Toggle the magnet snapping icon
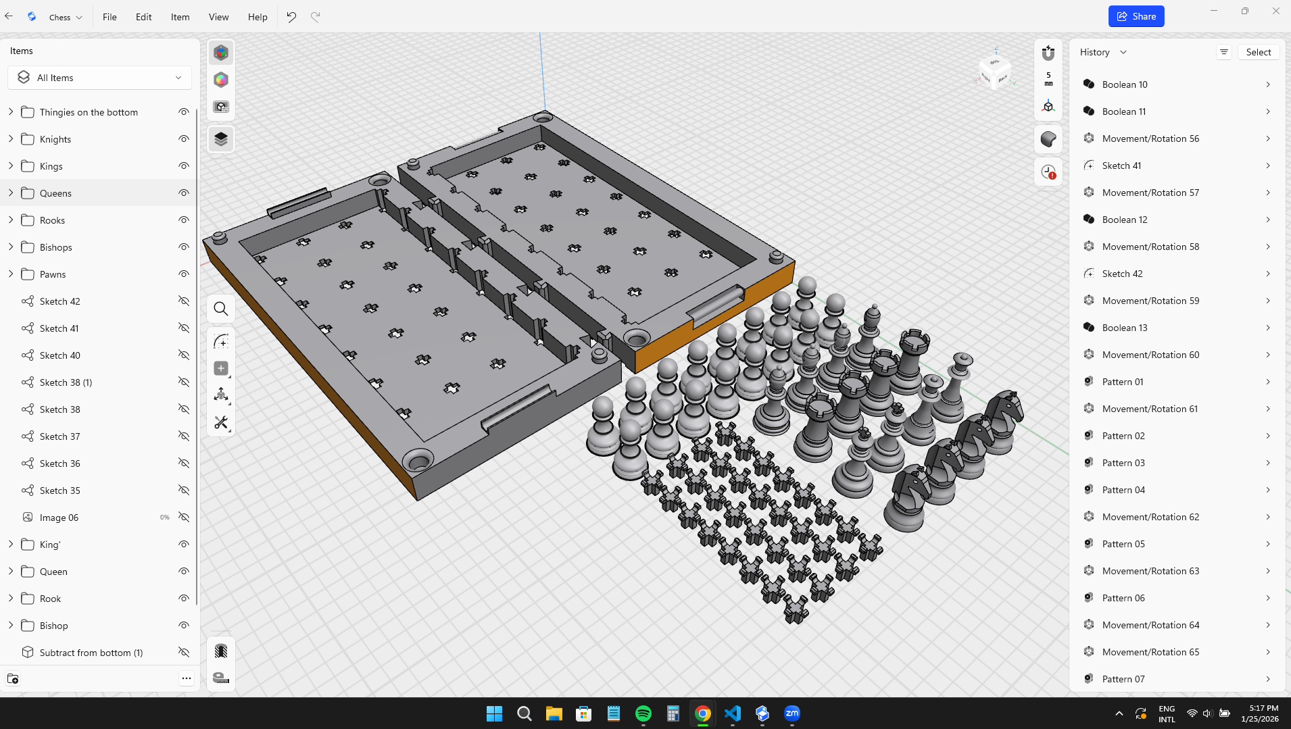1291x729 pixels. click(1048, 53)
